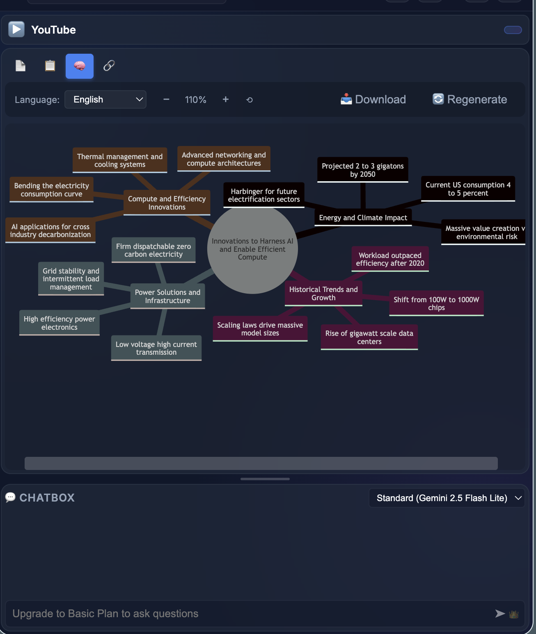Click the Chatbox speech bubble icon
The width and height of the screenshot is (536, 634).
(x=11, y=497)
